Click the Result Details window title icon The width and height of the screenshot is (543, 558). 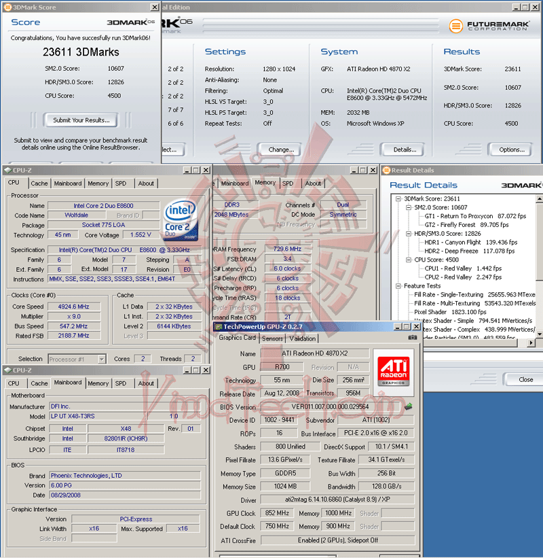click(386, 170)
